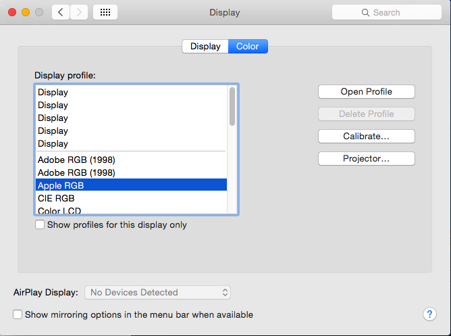Open the AirPlay Display dropdown
The image size is (451, 336).
(157, 293)
